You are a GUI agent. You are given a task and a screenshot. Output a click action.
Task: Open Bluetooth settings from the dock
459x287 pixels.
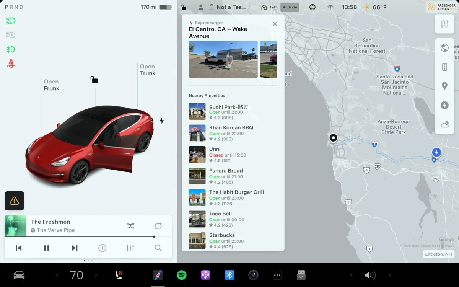click(229, 275)
